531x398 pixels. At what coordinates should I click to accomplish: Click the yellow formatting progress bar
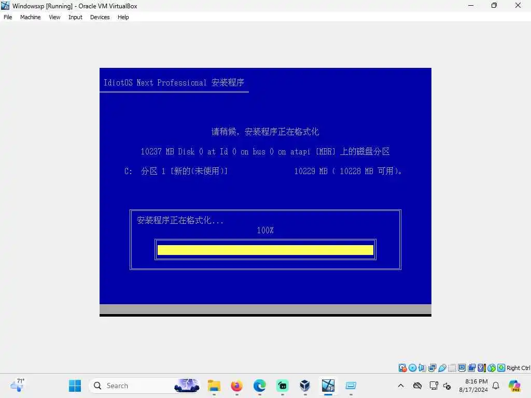(x=265, y=250)
